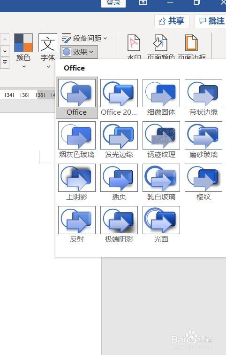Select the 乳白玻璃 effect
The width and height of the screenshot is (226, 355).
(161, 182)
